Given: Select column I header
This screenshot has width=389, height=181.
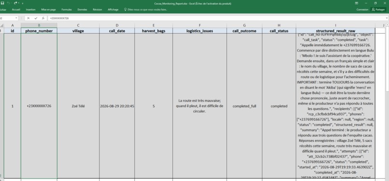Looking at the screenshot, I should pyautogui.click(x=335, y=25).
